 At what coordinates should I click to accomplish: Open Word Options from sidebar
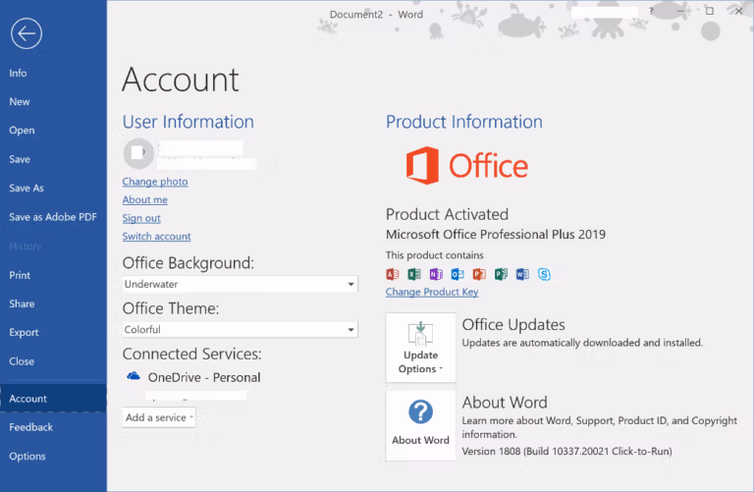[27, 456]
